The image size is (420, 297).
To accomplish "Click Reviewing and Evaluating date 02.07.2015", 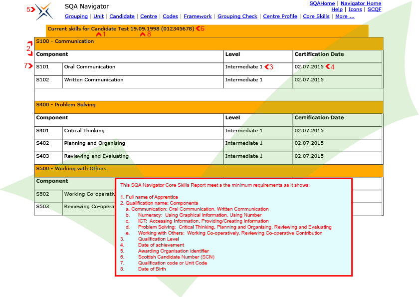I will (x=337, y=158).
